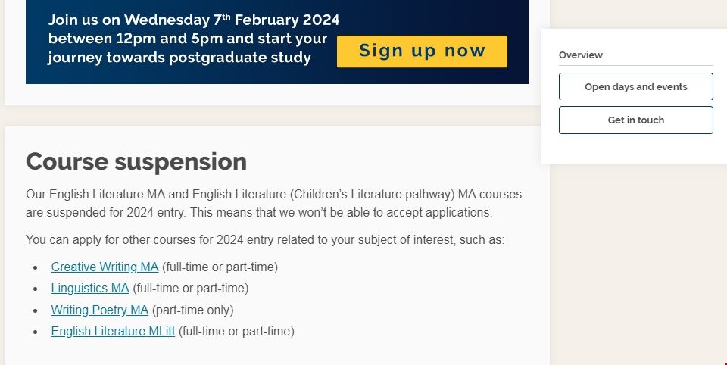727x365 pixels.
Task: Click the Sign up now button
Action: 422,51
